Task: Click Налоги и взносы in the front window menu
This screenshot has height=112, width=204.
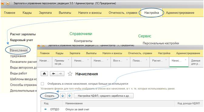Action: pos(112,53)
